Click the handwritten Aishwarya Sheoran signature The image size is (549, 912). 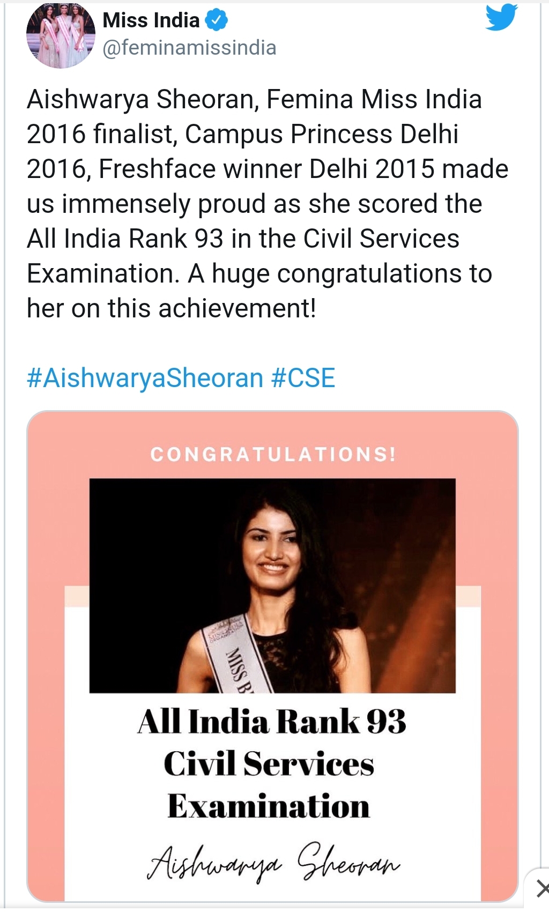click(x=273, y=861)
